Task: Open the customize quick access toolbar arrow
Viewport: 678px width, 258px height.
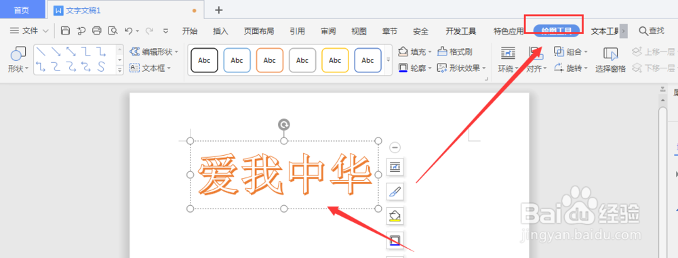Action: click(x=165, y=30)
